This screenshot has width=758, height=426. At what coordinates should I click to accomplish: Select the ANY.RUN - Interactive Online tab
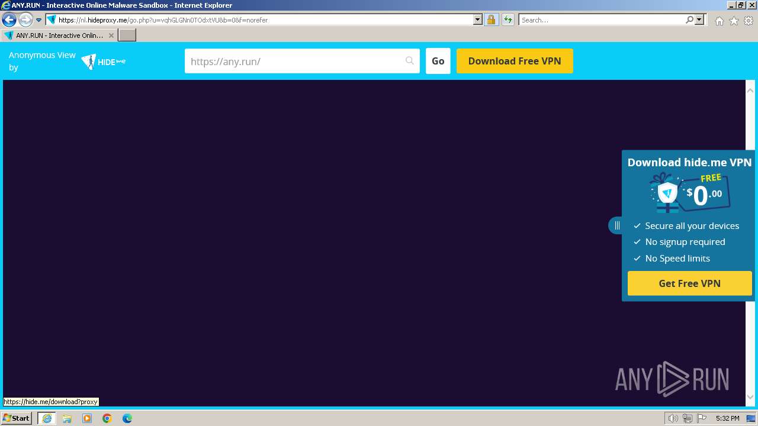[x=59, y=35]
